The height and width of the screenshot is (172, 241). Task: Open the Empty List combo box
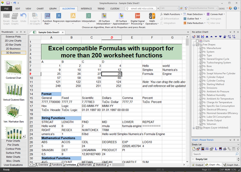pos(216,144)
